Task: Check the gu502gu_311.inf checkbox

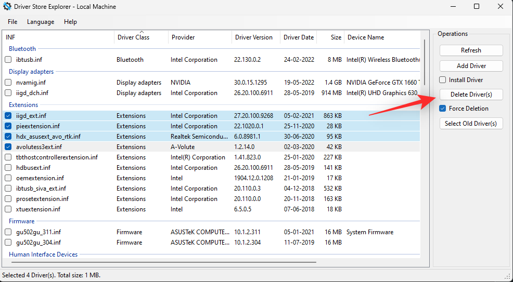Action: coord(8,232)
